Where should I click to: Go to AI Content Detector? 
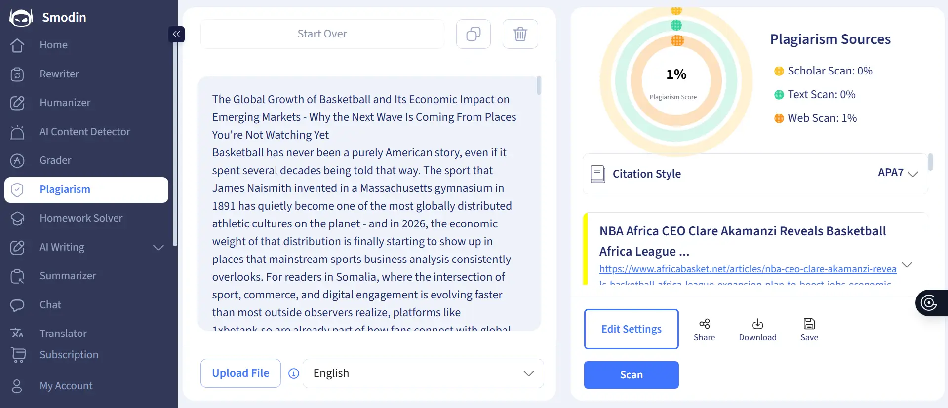point(84,132)
